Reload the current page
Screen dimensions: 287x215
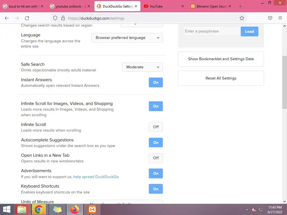pos(27,18)
